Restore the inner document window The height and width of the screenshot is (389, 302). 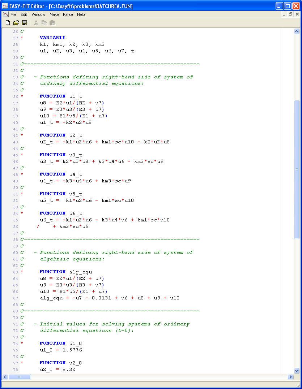[x=290, y=14]
